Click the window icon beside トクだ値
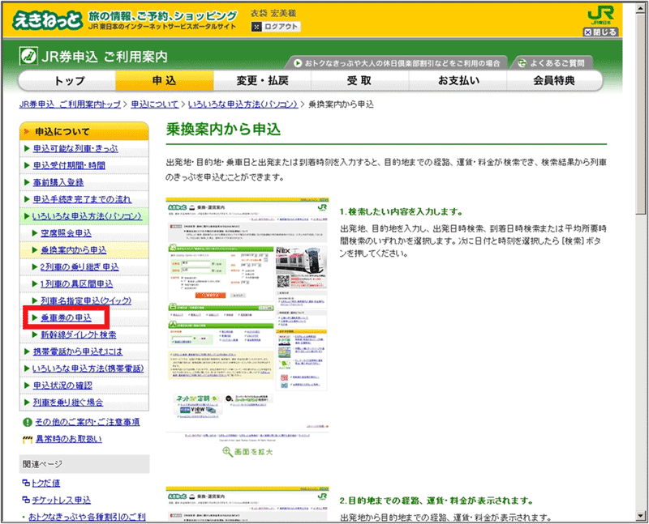This screenshot has width=649, height=524. tap(25, 484)
